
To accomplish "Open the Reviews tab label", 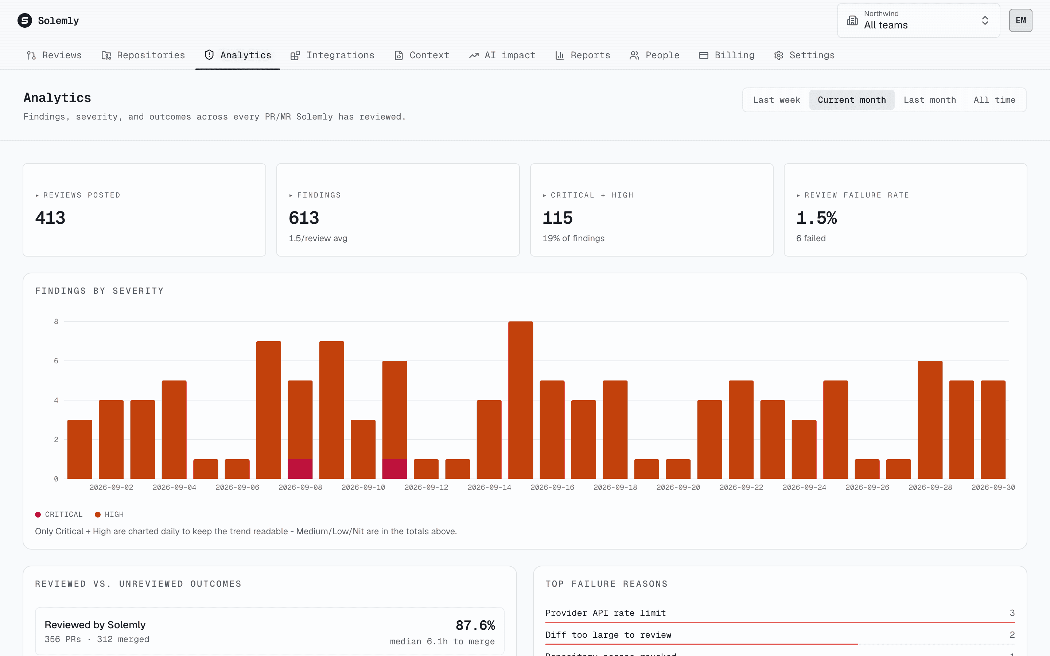I will (62, 55).
